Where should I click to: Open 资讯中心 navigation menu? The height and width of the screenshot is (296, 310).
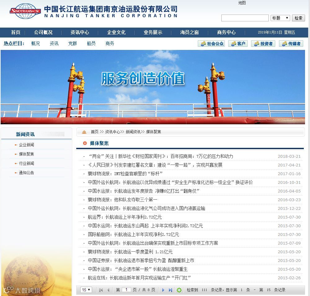click(x=80, y=32)
